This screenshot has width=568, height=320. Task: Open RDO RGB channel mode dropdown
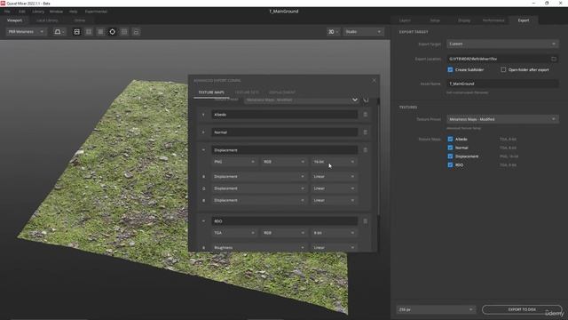click(x=284, y=233)
